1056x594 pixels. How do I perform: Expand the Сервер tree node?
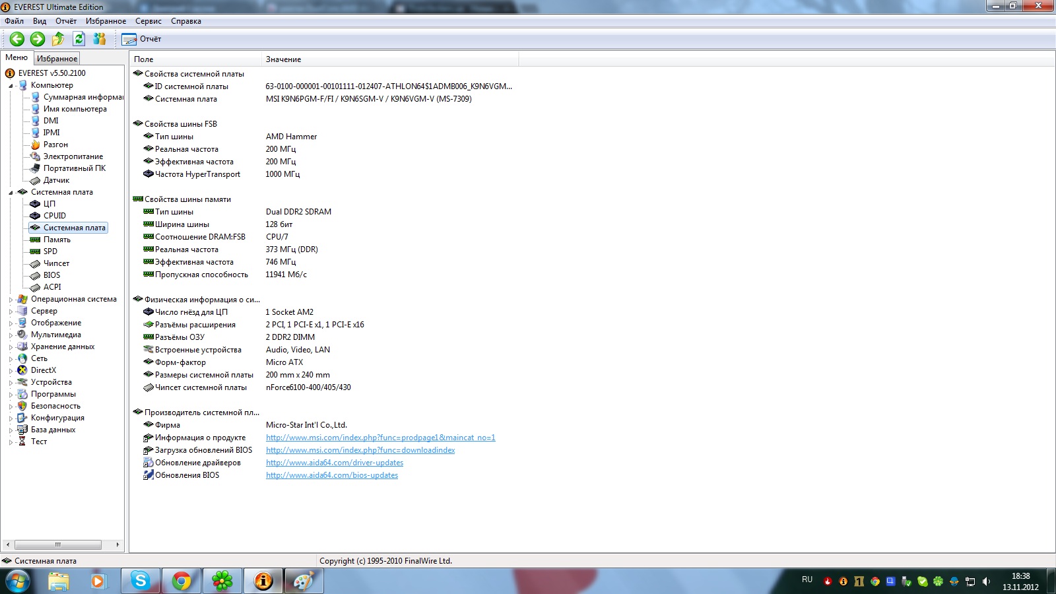tap(11, 312)
